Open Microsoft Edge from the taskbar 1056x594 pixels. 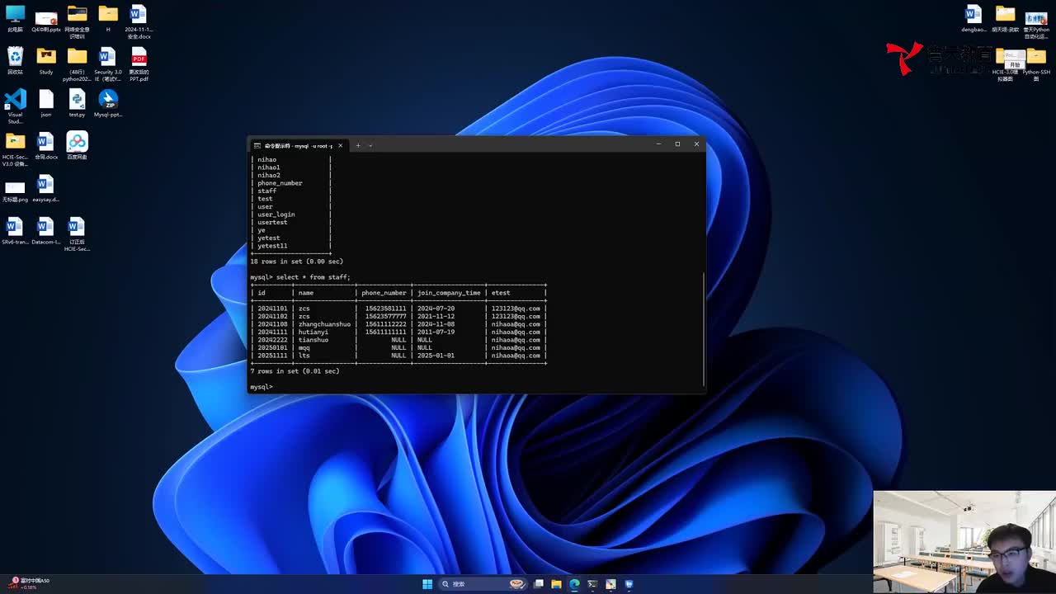[x=575, y=584]
